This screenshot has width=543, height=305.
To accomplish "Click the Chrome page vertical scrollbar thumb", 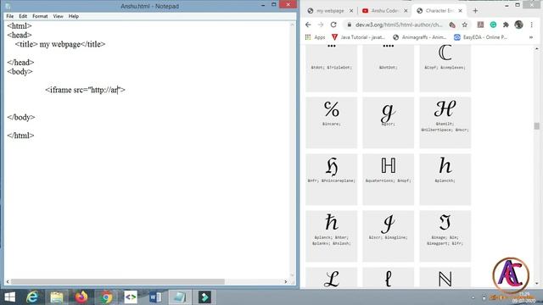I will (x=536, y=126).
